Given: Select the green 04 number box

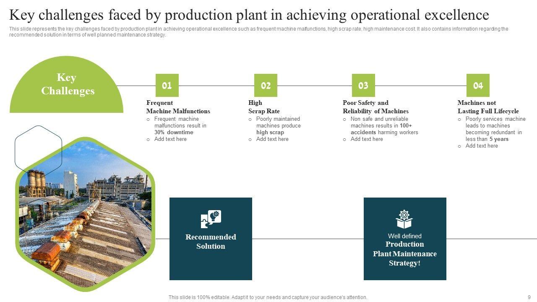Looking at the screenshot, I should click(x=478, y=86).
